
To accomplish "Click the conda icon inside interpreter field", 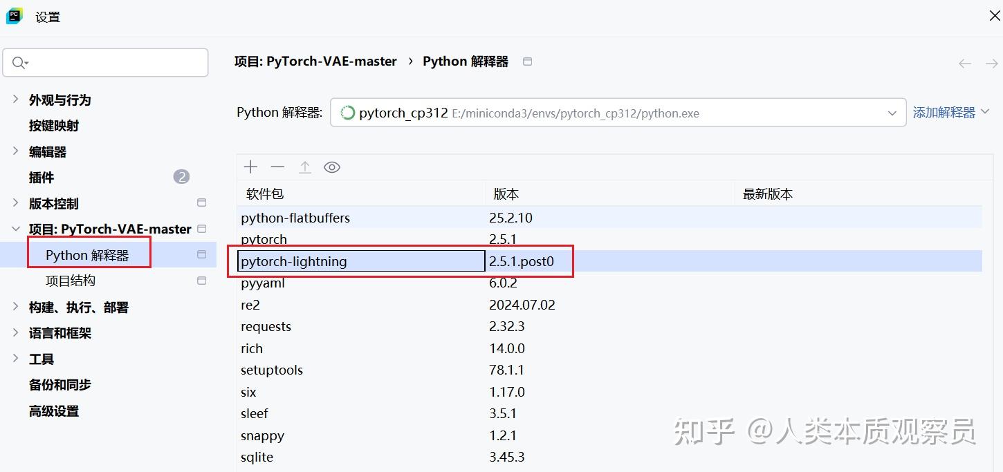I will click(x=347, y=113).
